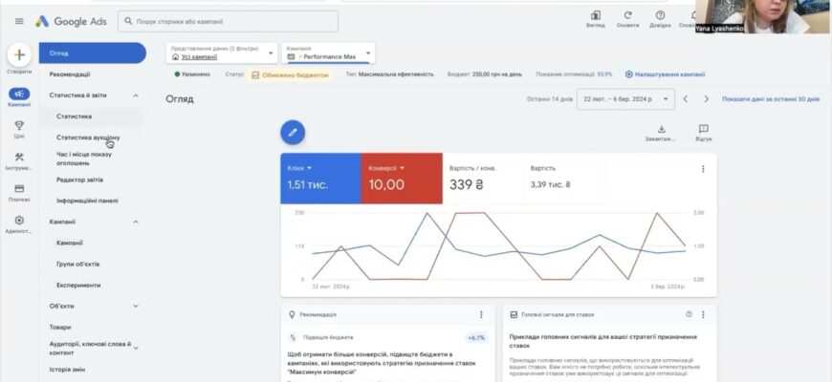Screen dimensions: 832x382
Task: Open the Clicks metric dropdown on blue tile
Action: [310, 168]
